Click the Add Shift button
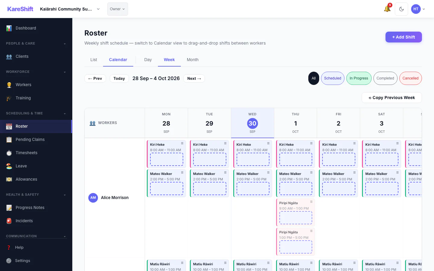 (404, 37)
